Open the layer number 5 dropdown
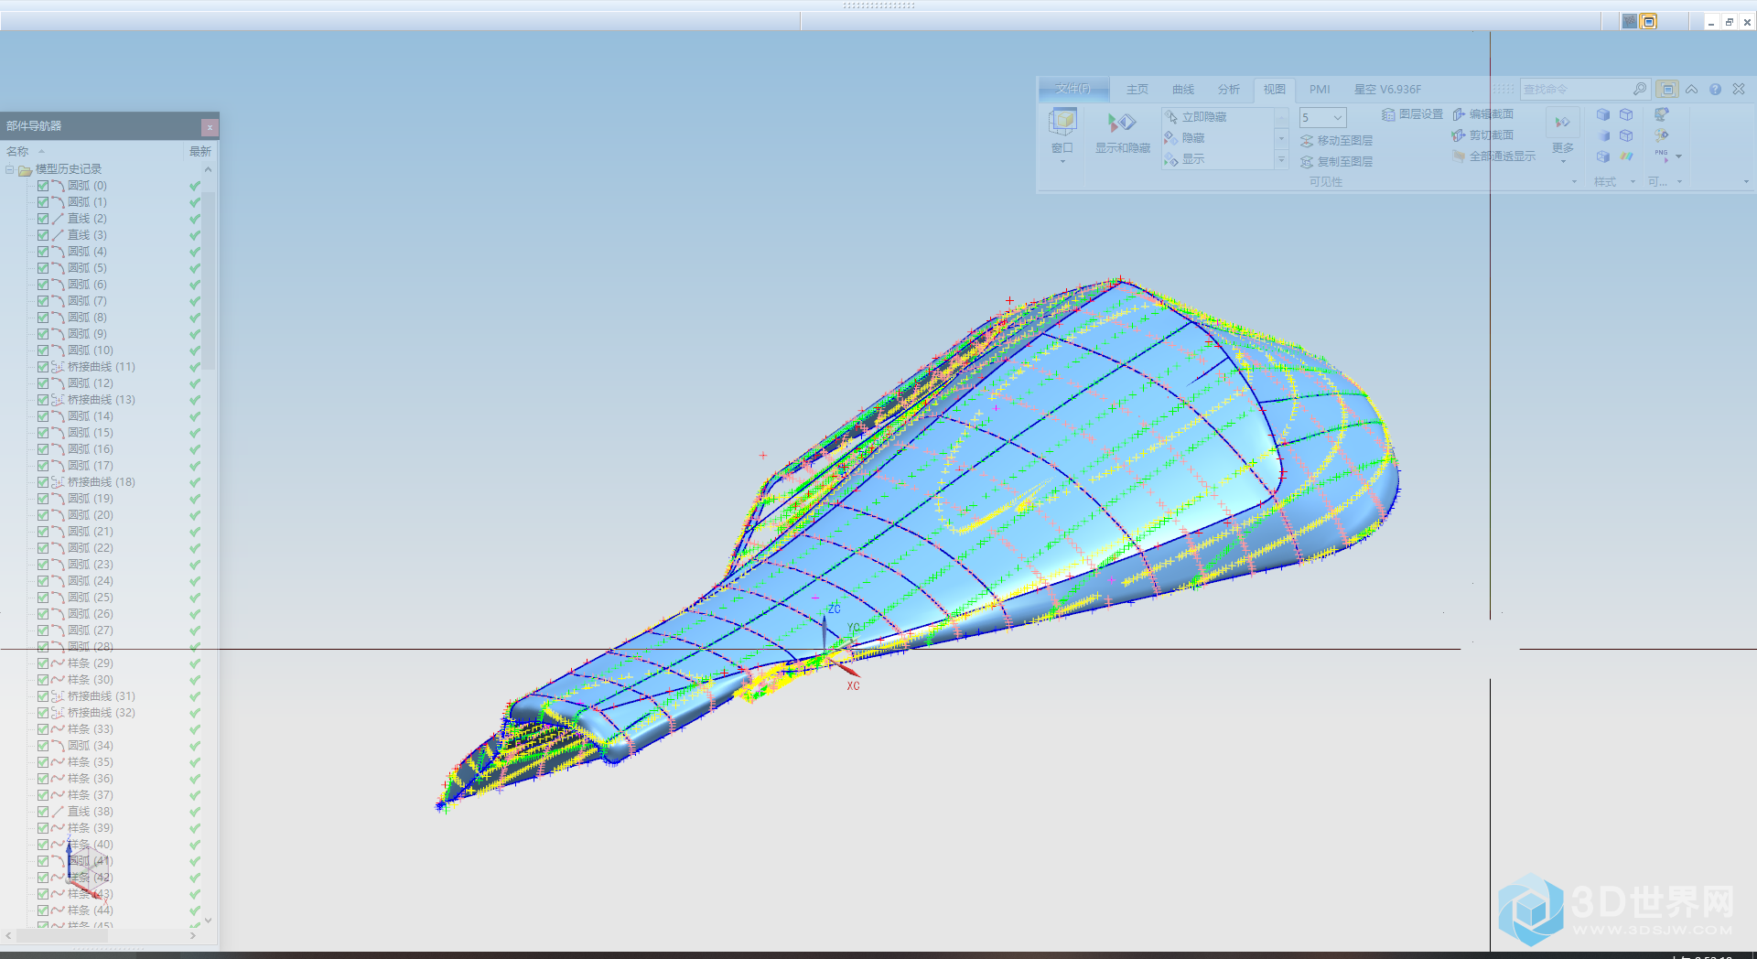The height and width of the screenshot is (959, 1757). [1338, 117]
